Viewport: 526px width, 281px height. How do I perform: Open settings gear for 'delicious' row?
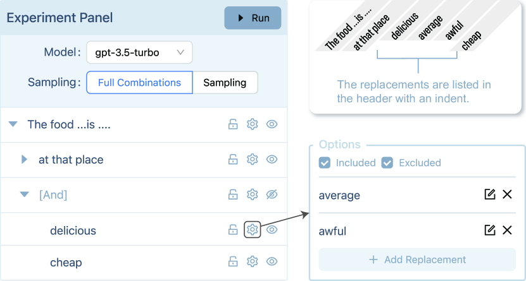[253, 229]
